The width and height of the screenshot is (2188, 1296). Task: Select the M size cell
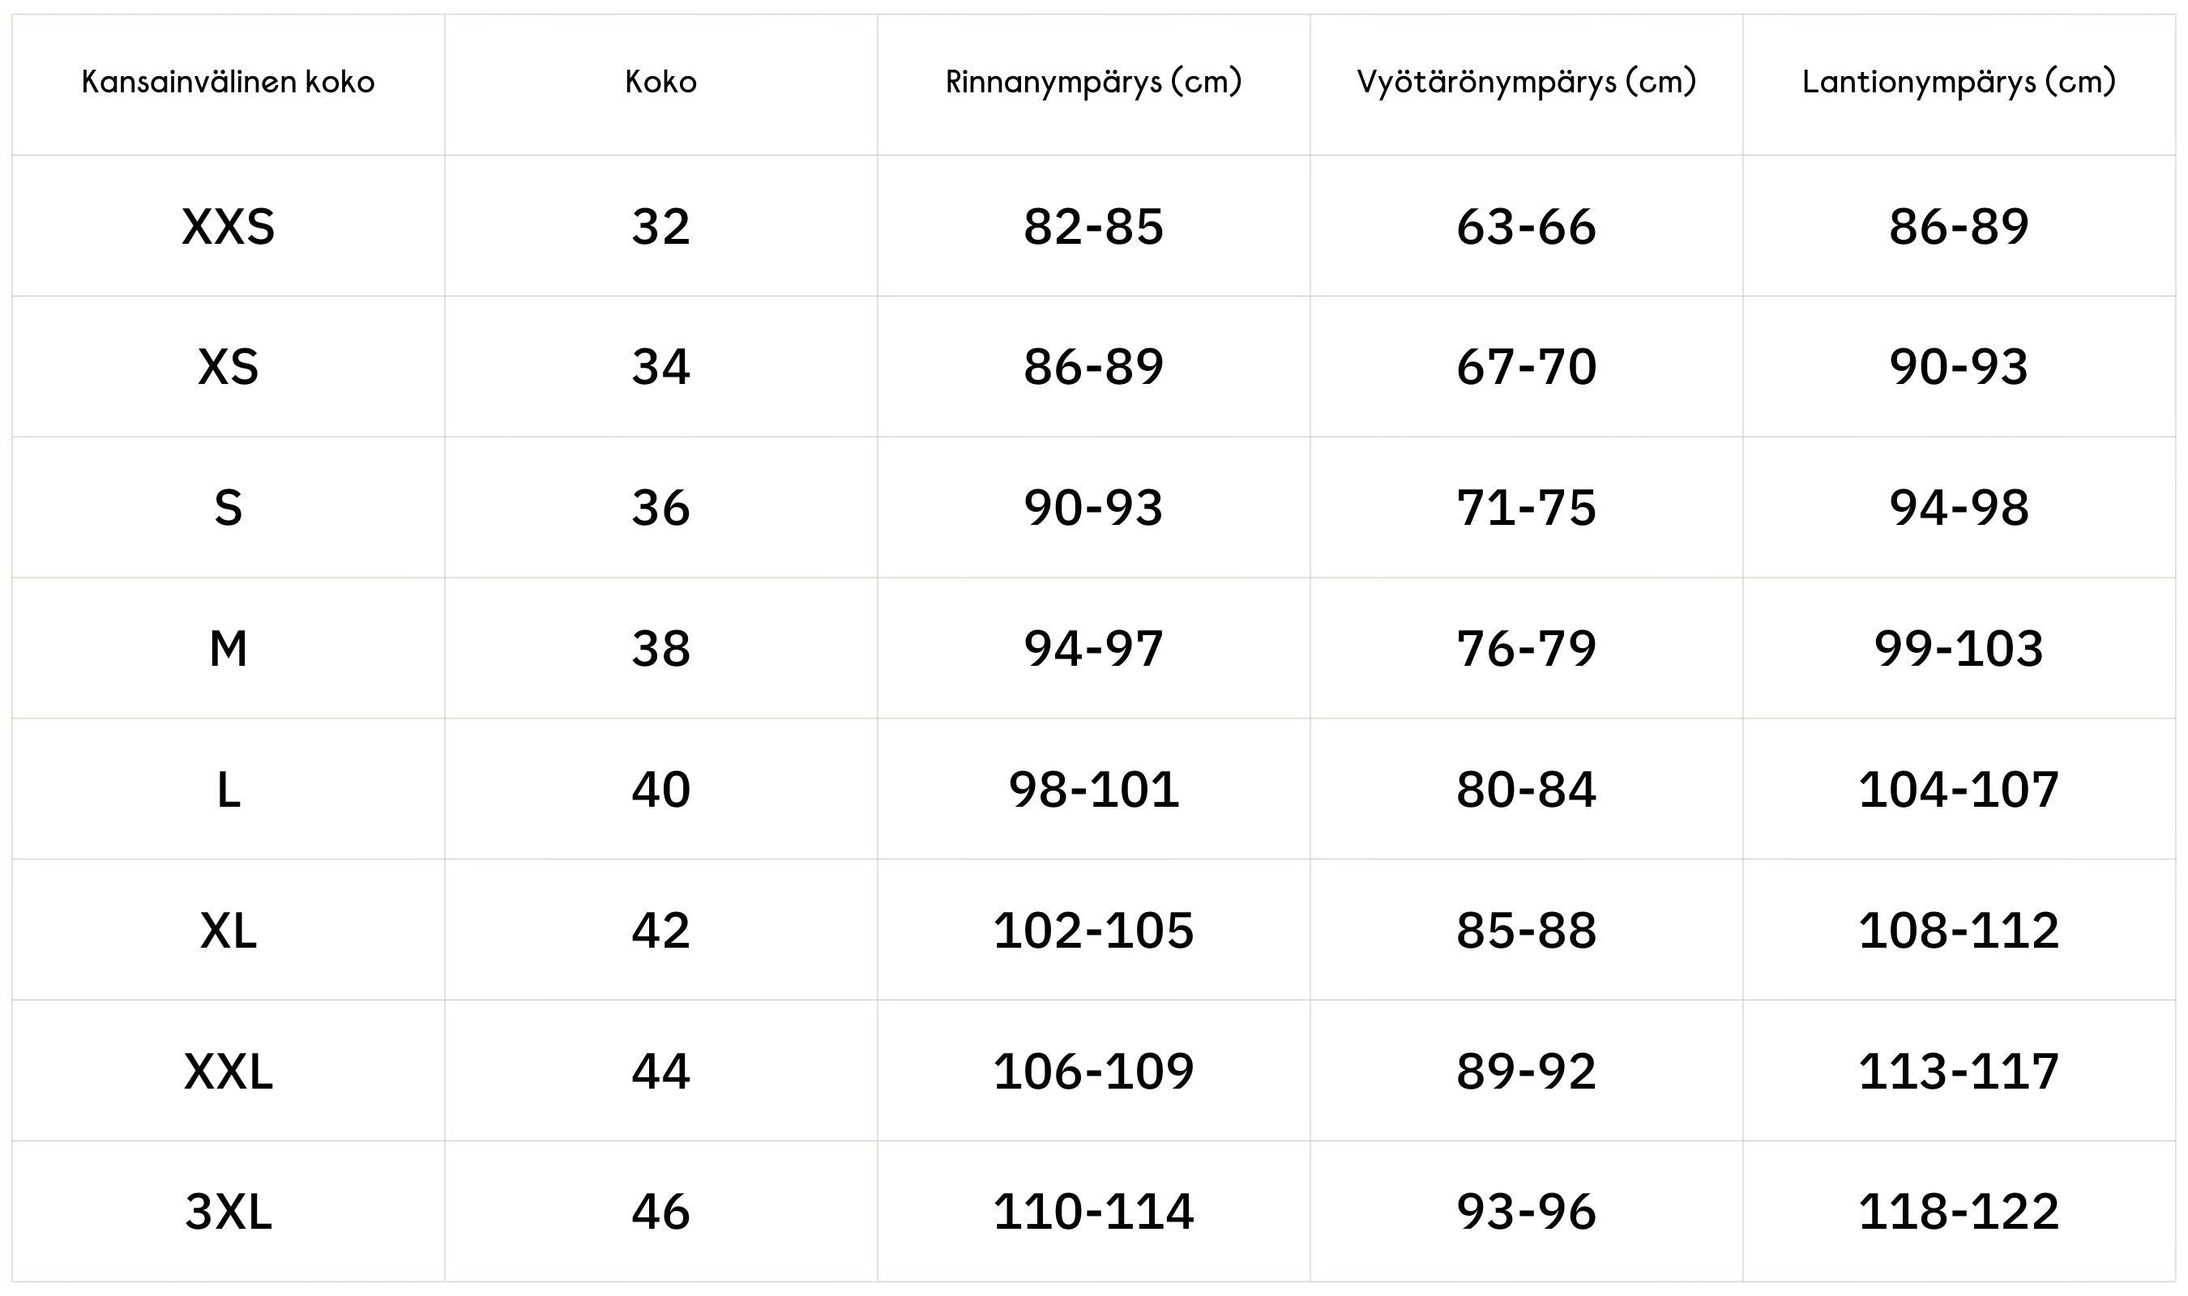point(228,649)
